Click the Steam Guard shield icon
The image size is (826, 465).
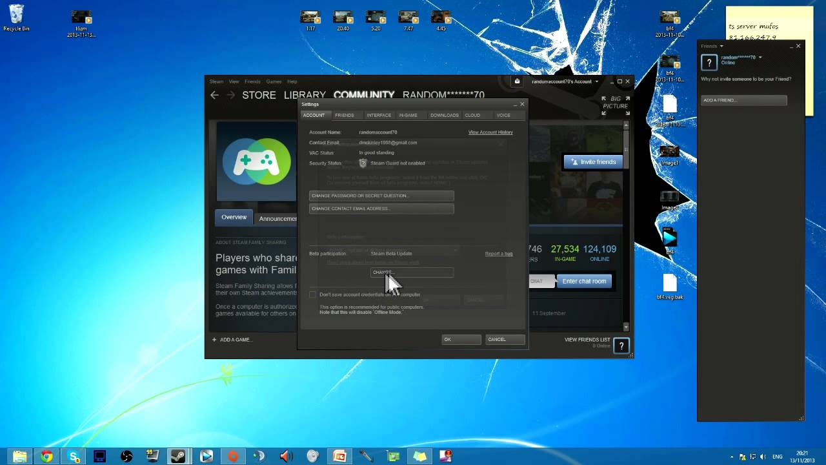click(x=363, y=163)
